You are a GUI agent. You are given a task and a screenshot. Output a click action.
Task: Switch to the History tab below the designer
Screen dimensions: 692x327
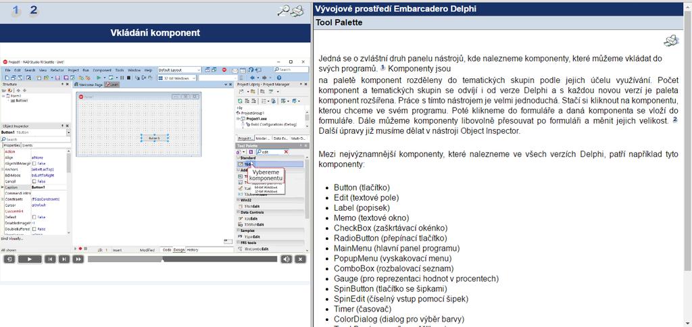coord(192,250)
